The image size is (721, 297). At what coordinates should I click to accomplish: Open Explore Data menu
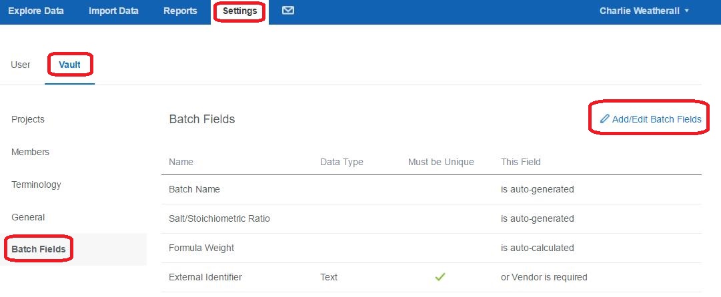click(x=36, y=11)
